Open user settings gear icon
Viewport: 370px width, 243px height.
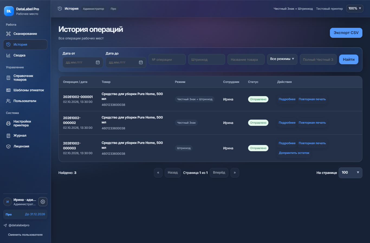tap(43, 202)
